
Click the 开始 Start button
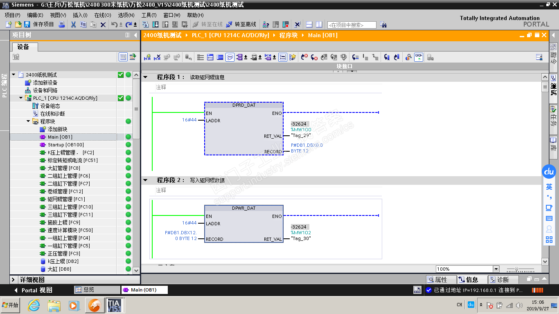[11, 305]
